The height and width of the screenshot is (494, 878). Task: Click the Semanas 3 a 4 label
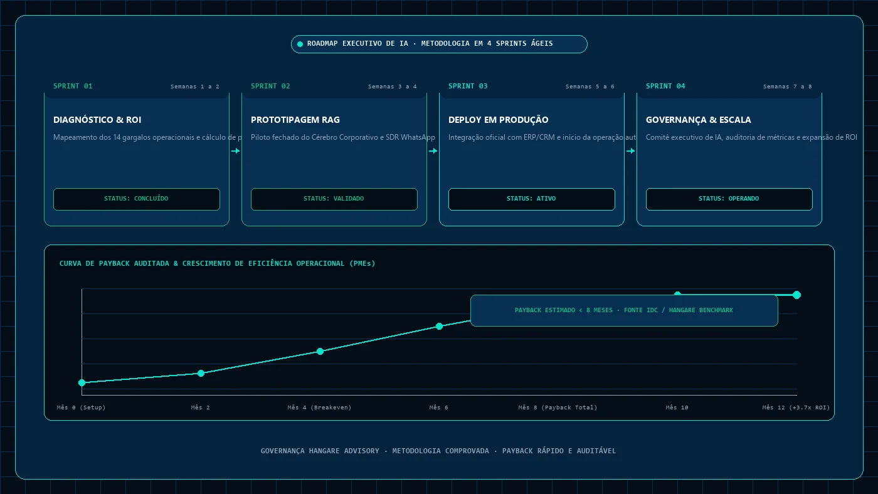pyautogui.click(x=393, y=87)
